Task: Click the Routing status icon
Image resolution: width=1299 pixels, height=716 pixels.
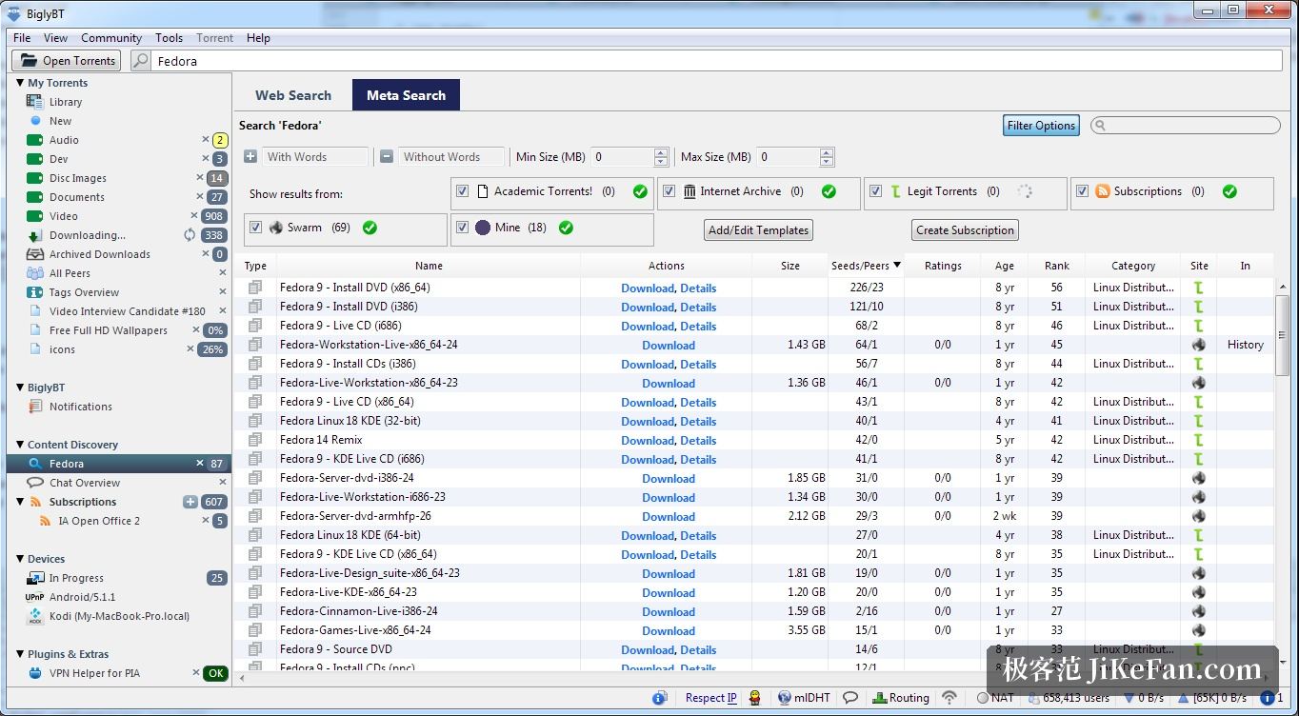Action: pos(879,698)
